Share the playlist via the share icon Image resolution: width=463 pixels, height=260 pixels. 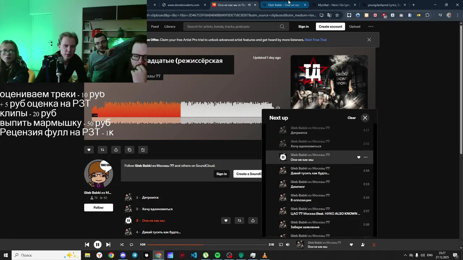[116, 150]
